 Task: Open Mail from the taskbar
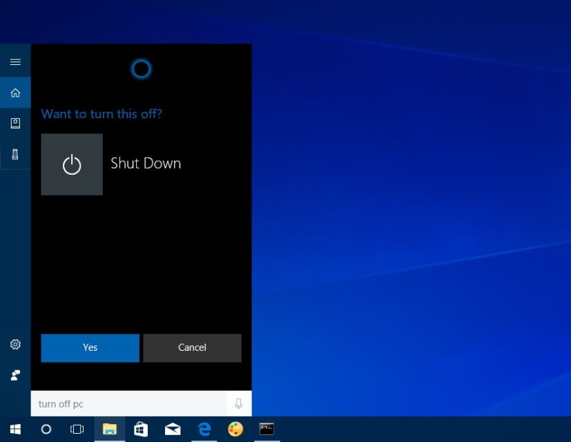click(x=172, y=429)
